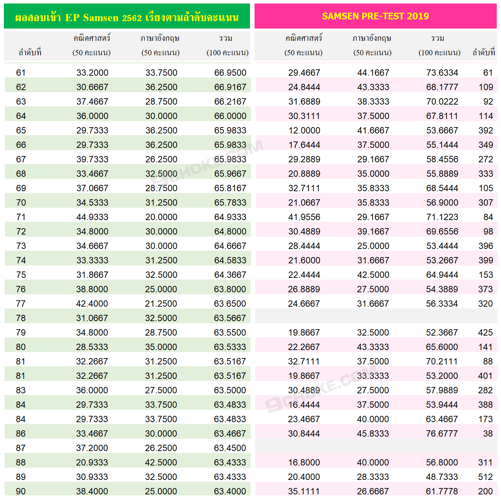Click the total score 66.9500 cell
Viewport: 501px width, 500px height.
pos(230,73)
